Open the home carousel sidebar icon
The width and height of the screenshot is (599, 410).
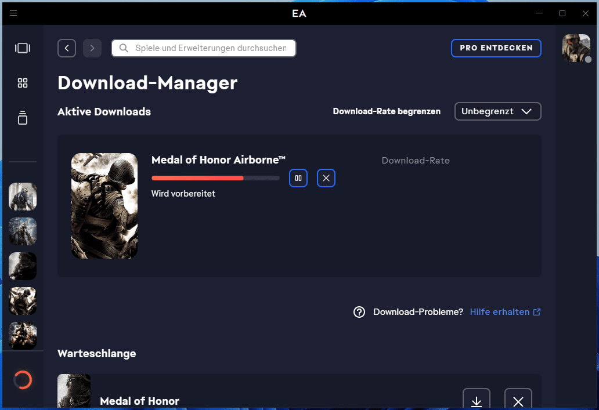(23, 48)
